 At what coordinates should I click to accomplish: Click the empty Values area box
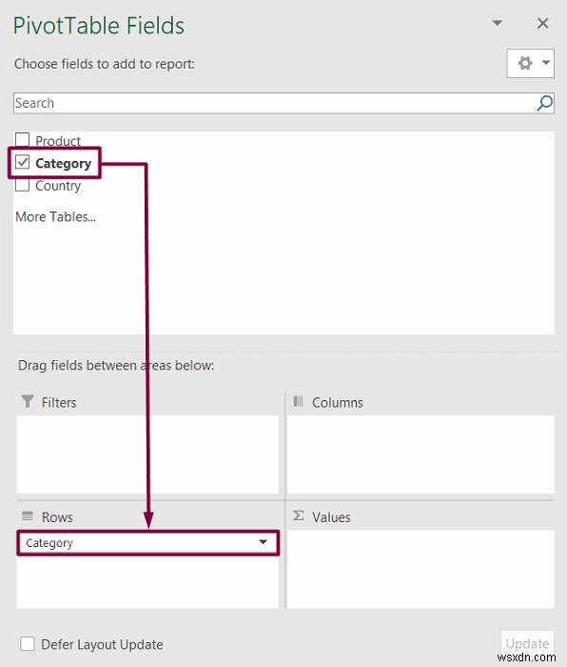[x=420, y=569]
